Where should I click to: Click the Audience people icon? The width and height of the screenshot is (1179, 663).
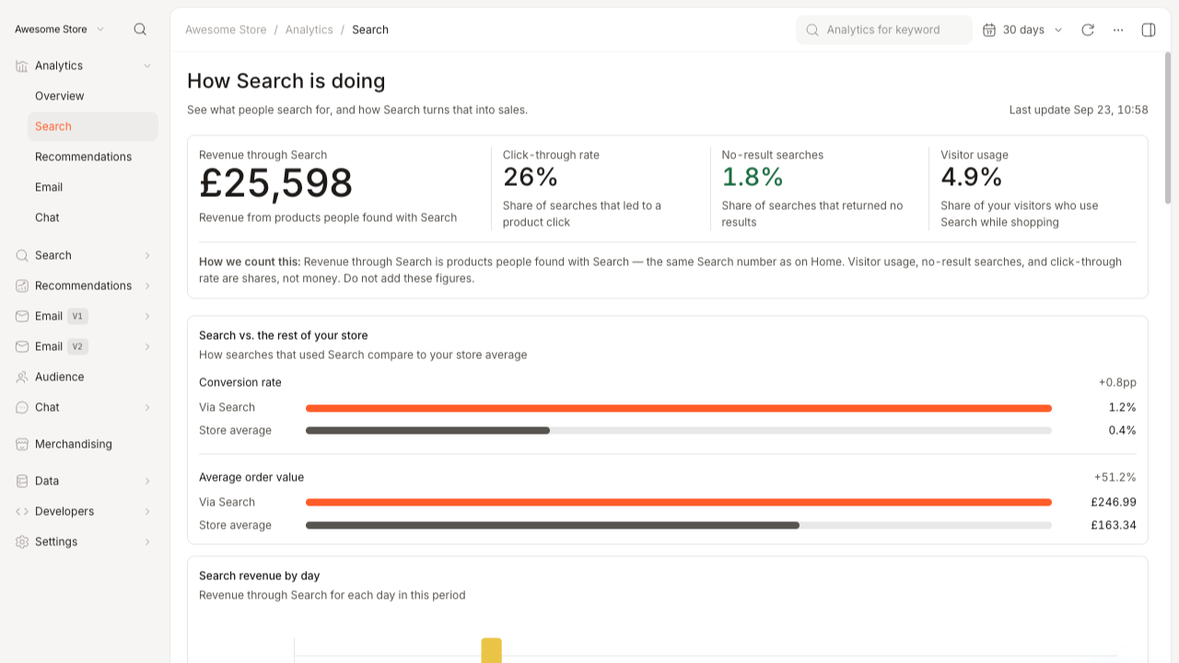pos(22,377)
